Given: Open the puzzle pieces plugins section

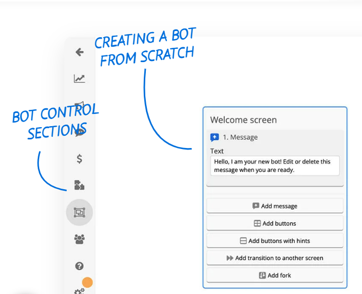Looking at the screenshot, I should (x=80, y=185).
